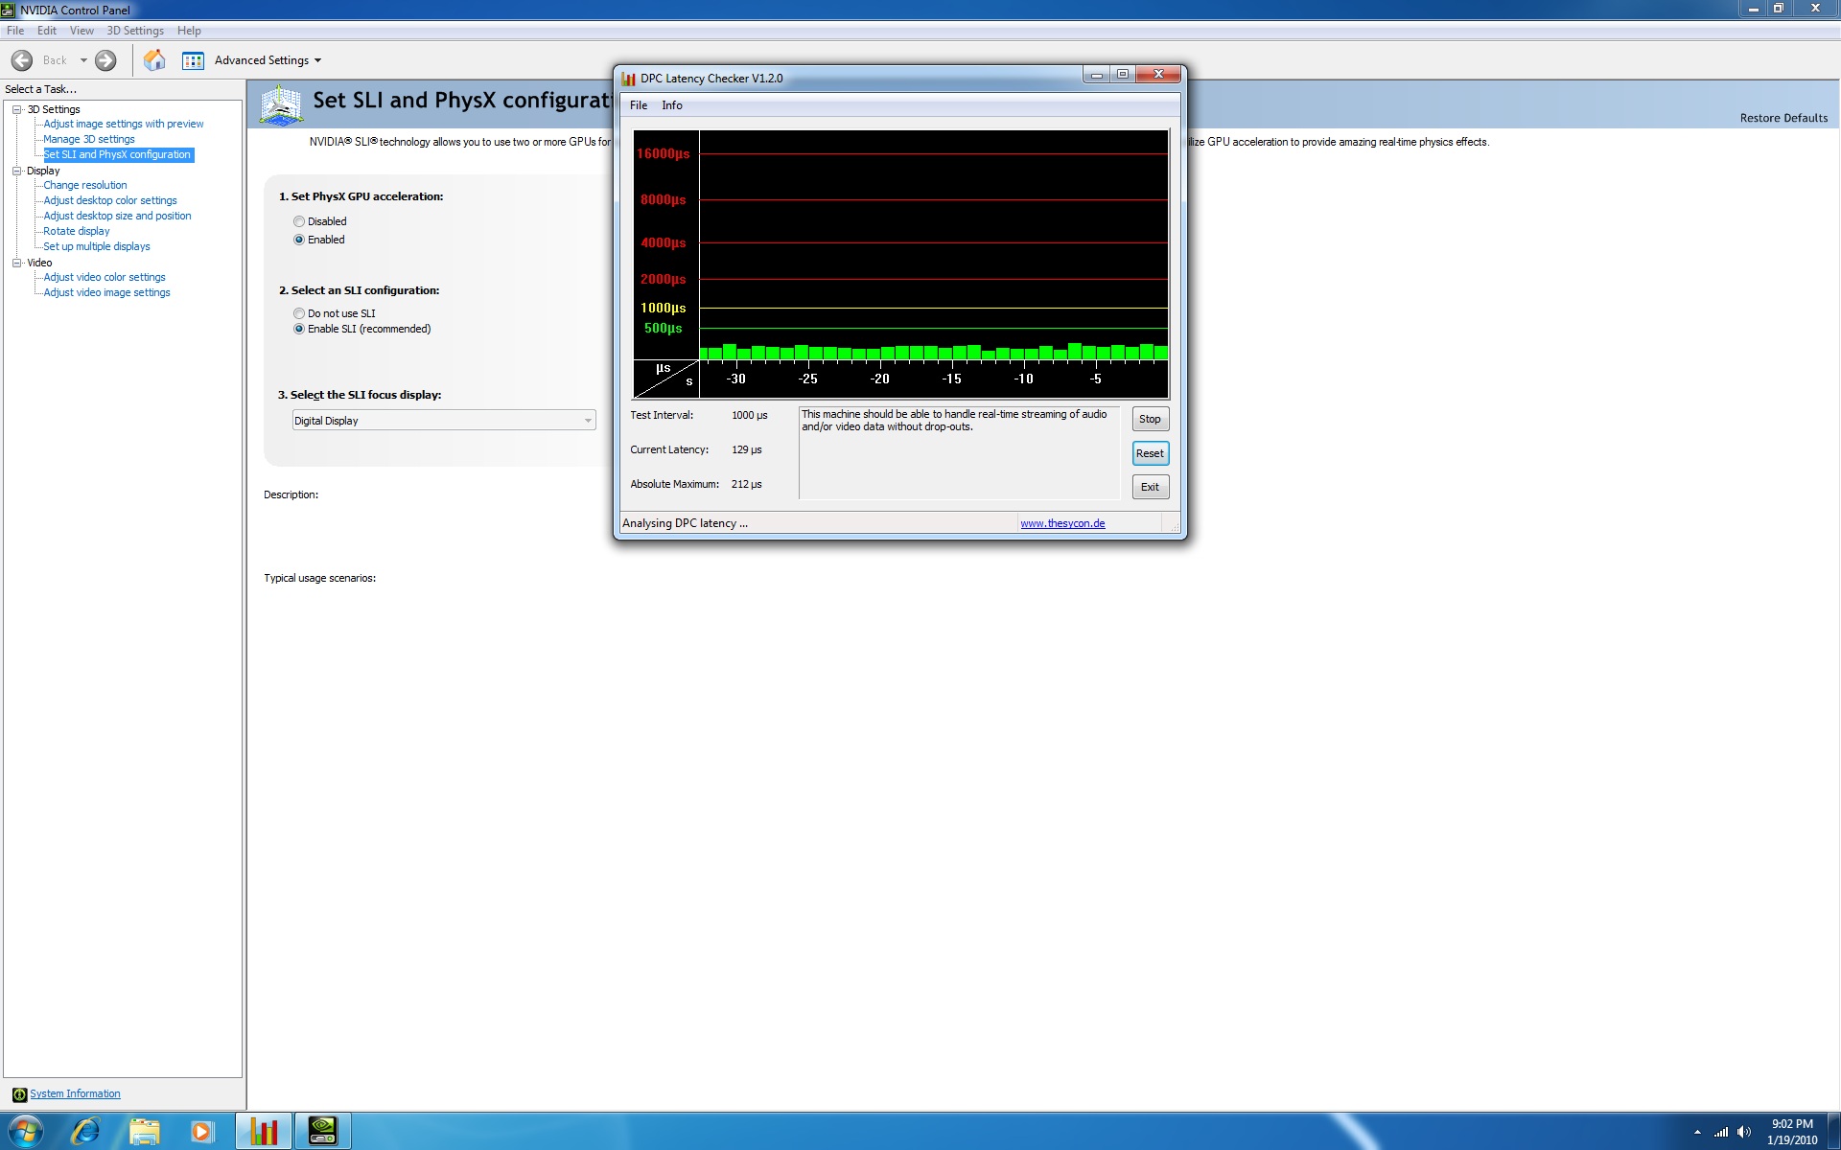The height and width of the screenshot is (1150, 1841).
Task: Collapse the 3D Settings tree node
Action: tap(16, 109)
